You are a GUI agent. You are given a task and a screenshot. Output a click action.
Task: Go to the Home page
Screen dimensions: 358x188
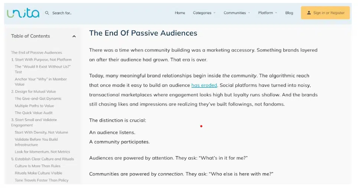[180, 13]
